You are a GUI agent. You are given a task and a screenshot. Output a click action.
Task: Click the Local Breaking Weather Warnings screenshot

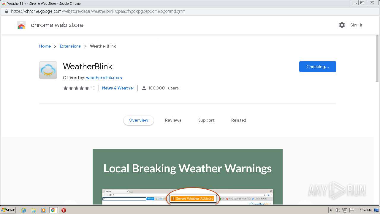[x=188, y=177]
